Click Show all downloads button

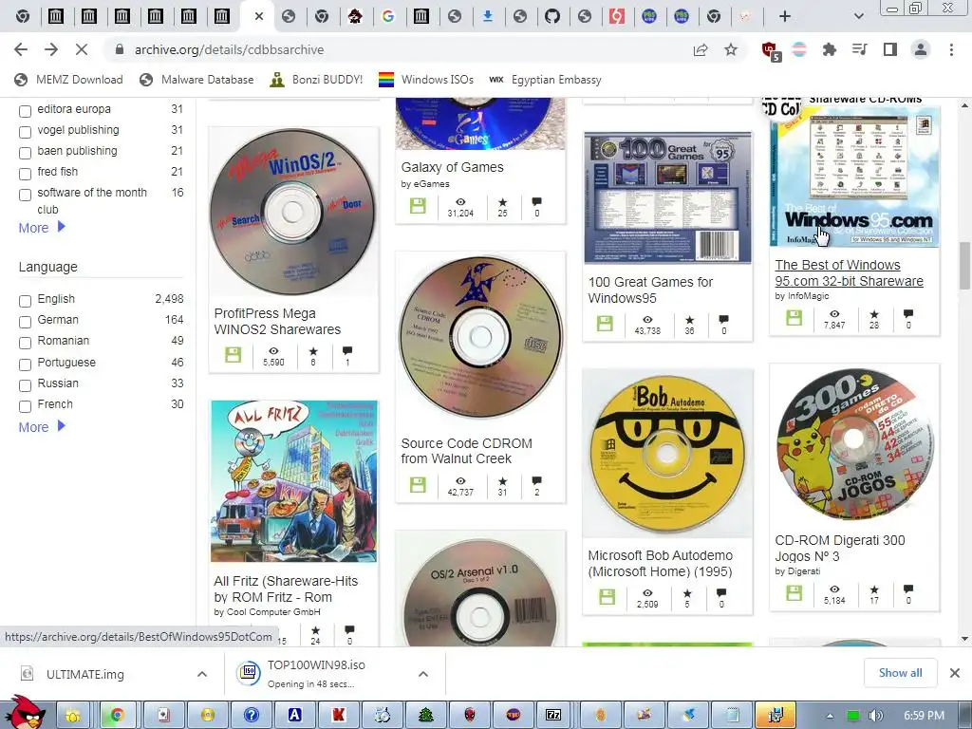900,673
